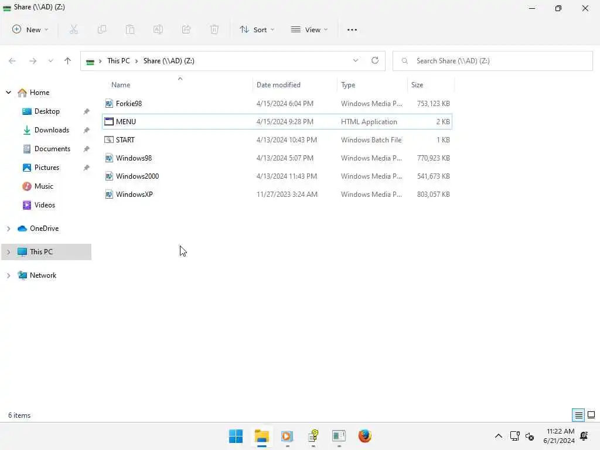The width and height of the screenshot is (600, 450).
Task: Open Desktop in the navigation pane
Action: [47, 111]
